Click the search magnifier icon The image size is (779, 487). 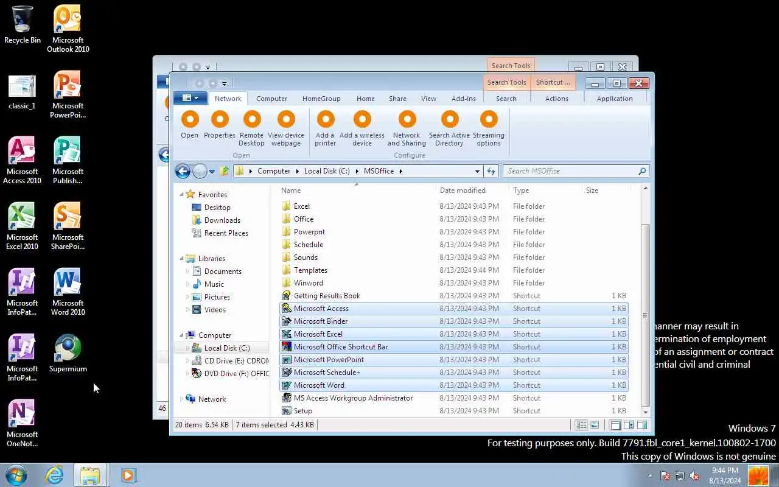(642, 171)
